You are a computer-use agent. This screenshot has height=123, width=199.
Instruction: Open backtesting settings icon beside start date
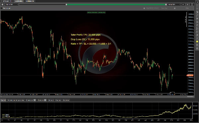click(2, 4)
